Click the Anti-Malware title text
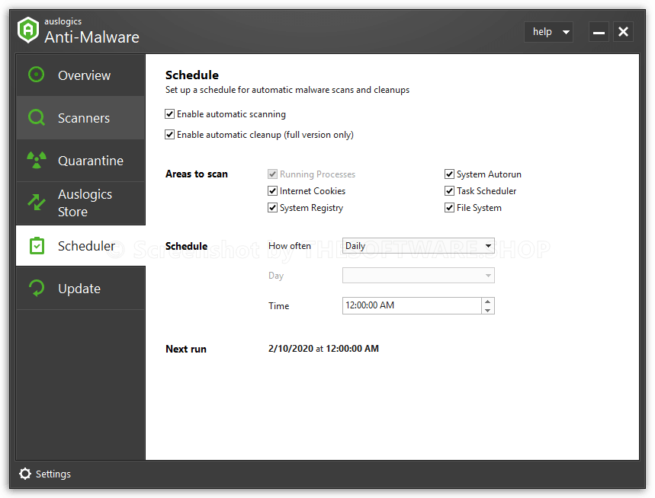655x498 pixels. tap(92, 37)
